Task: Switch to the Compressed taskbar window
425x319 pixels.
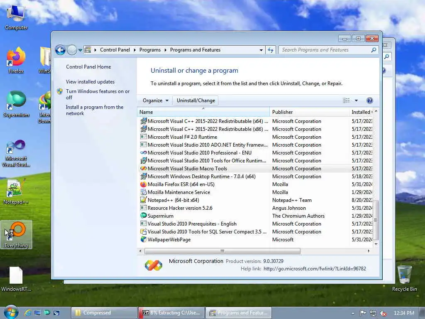Action: pyautogui.click(x=104, y=313)
